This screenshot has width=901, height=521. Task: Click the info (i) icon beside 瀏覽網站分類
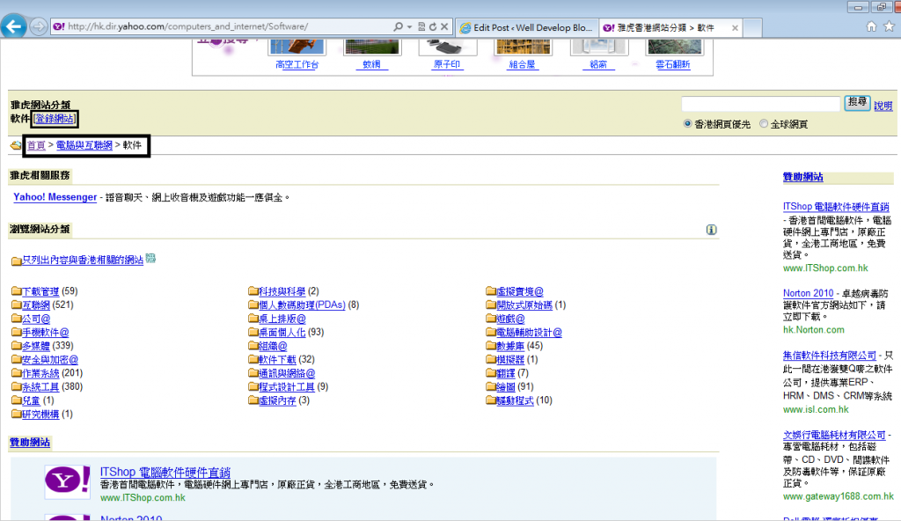pyautogui.click(x=711, y=230)
